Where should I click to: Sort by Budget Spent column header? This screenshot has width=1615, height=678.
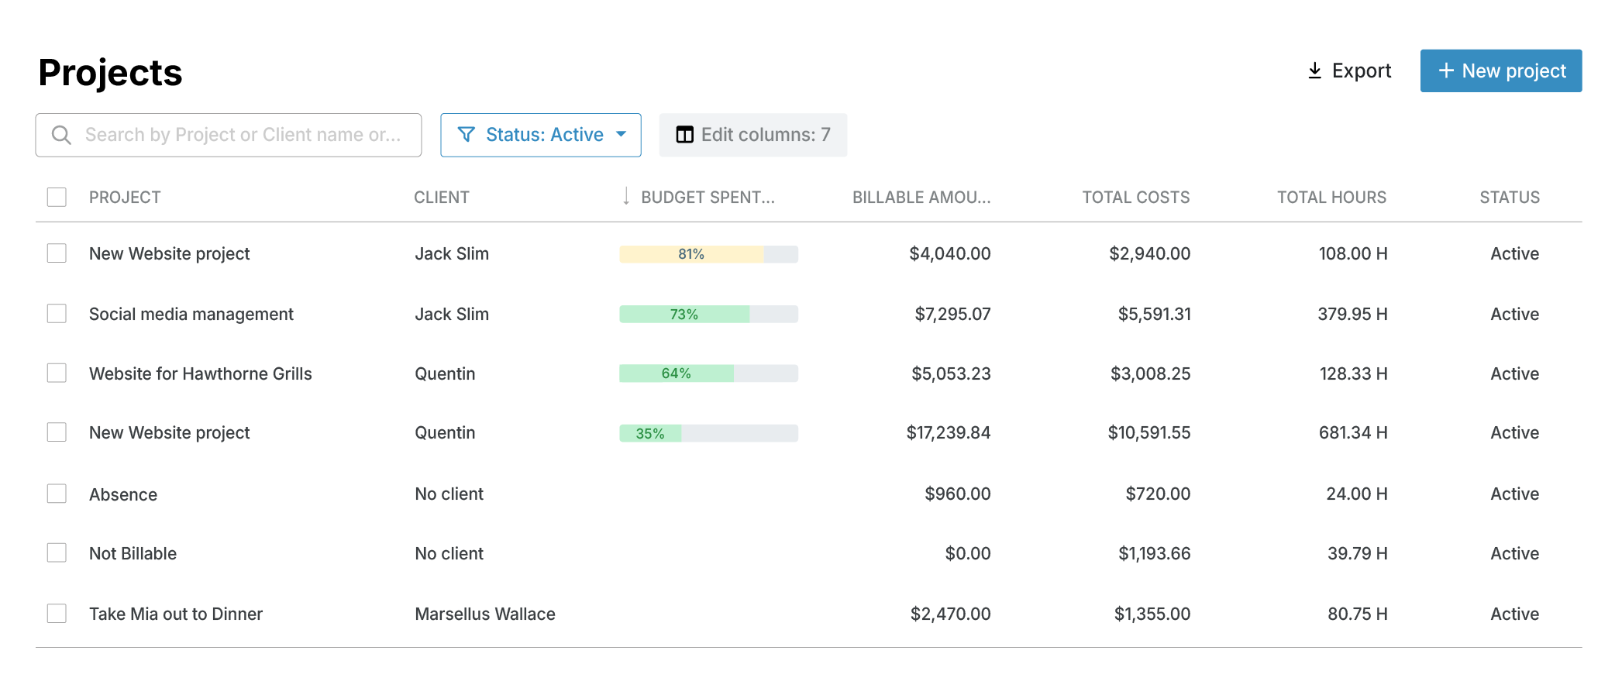pos(708,198)
